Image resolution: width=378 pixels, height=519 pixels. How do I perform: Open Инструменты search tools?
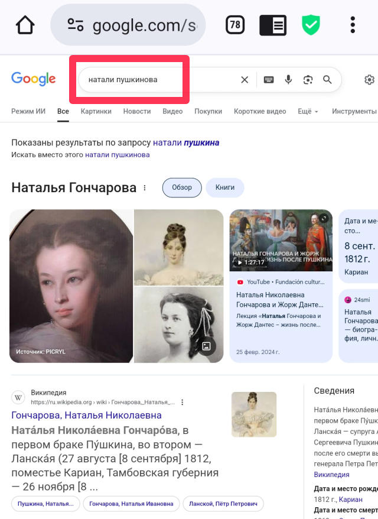[354, 111]
